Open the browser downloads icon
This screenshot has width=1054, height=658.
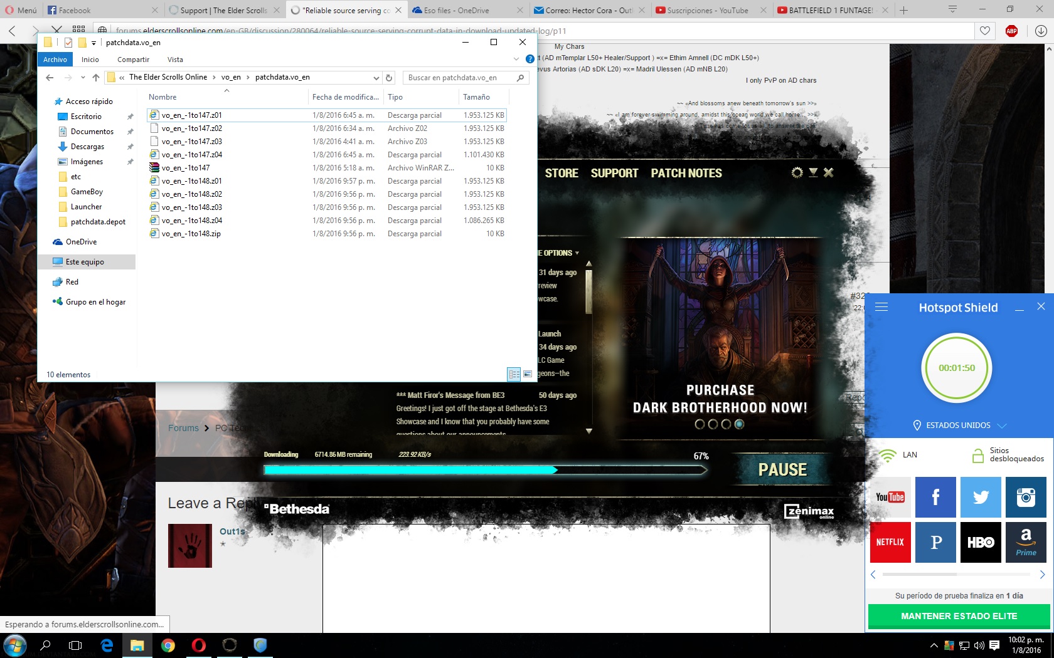coord(1041,31)
